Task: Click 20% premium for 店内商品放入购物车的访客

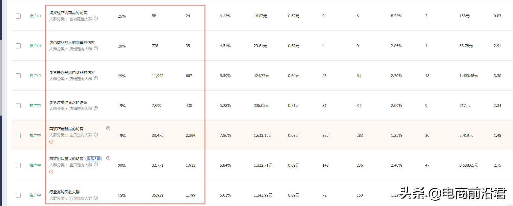Action: coord(122,46)
